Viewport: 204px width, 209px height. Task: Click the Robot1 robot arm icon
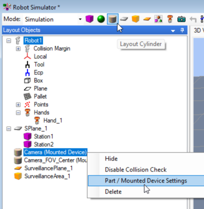click(x=18, y=40)
